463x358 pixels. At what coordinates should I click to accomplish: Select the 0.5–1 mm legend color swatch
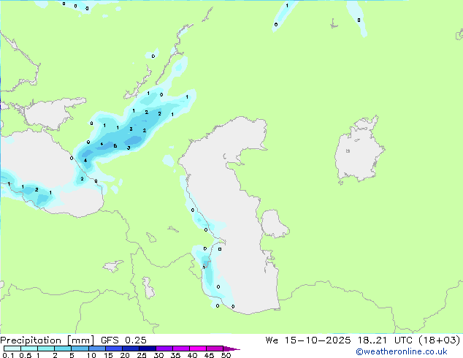click(29, 349)
